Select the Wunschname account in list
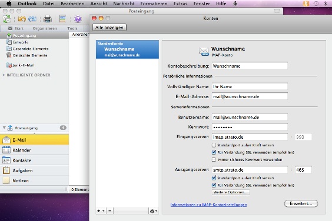332x221 pixels. point(127,49)
